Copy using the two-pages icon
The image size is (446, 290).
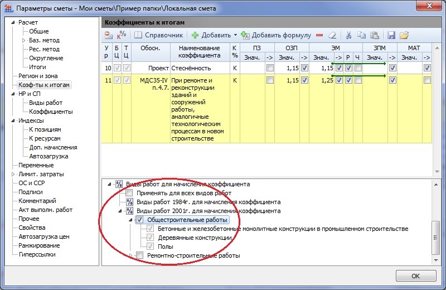pos(361,35)
